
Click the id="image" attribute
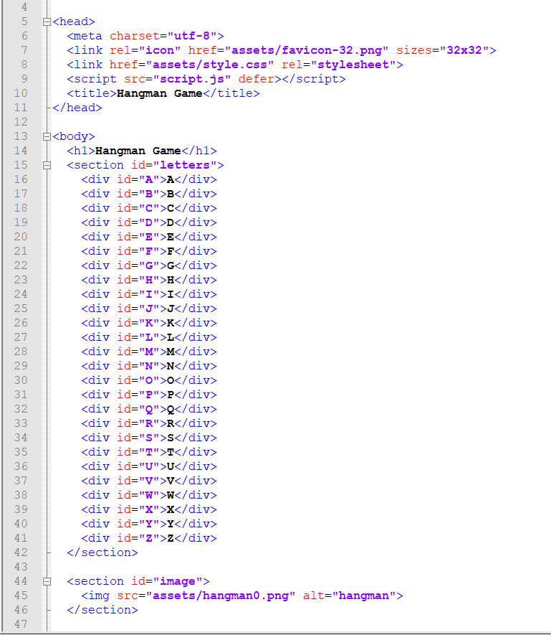coord(167,581)
